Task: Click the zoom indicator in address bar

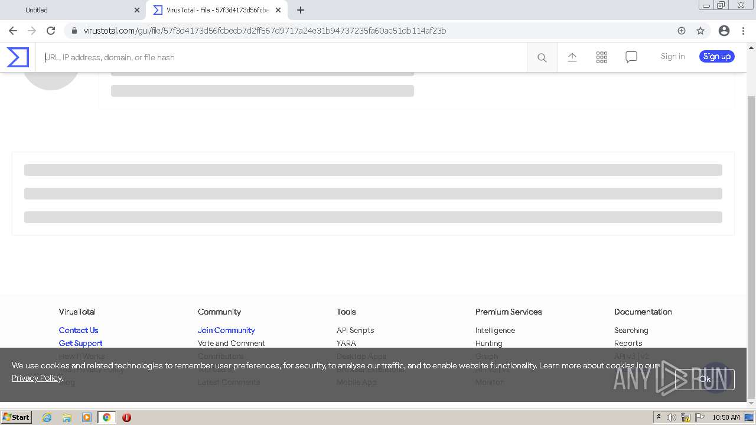Action: tap(682, 31)
